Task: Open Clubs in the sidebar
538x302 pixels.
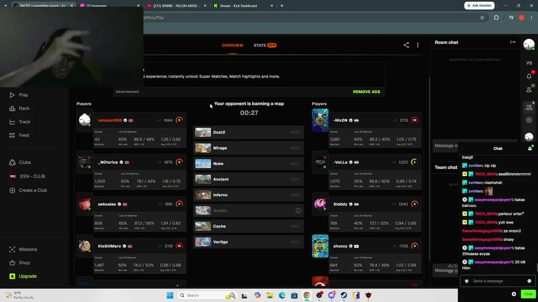Action: pos(20,162)
